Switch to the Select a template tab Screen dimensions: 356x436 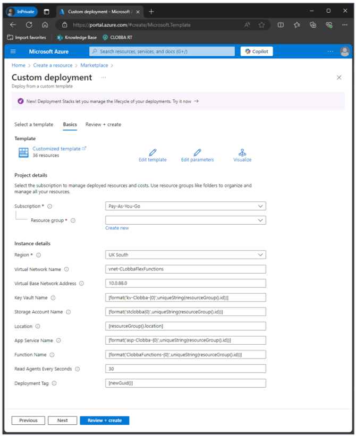(x=33, y=125)
